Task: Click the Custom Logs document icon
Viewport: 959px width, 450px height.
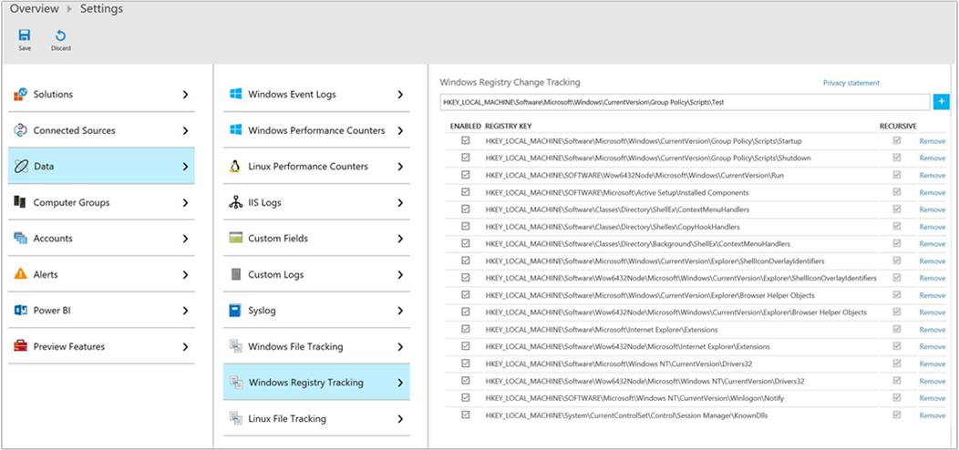Action: (235, 274)
